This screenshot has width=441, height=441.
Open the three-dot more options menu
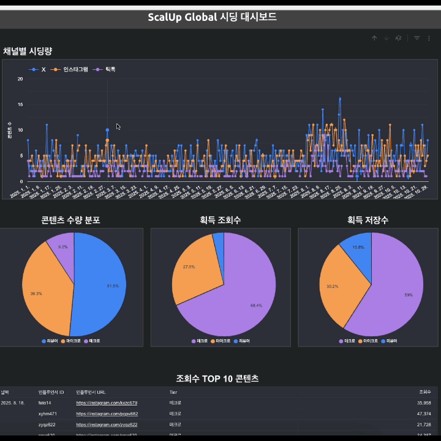(x=429, y=38)
